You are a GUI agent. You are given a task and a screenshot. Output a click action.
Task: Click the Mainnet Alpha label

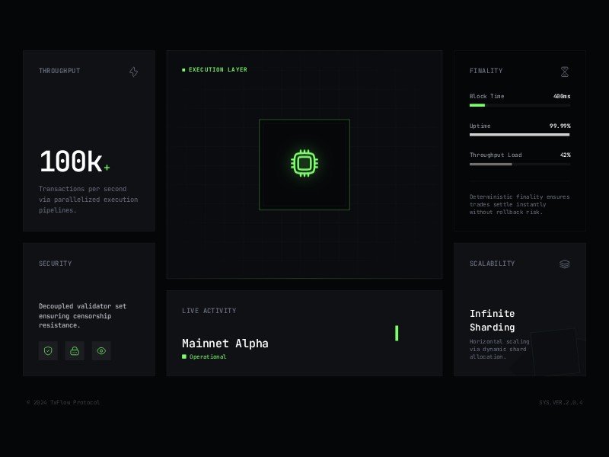225,344
